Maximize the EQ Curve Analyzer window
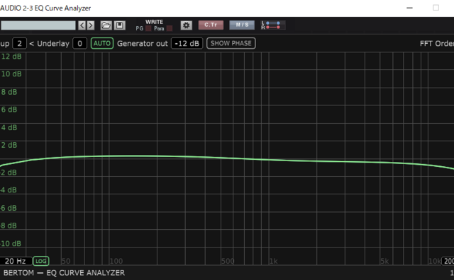The image size is (454, 280). click(x=436, y=8)
